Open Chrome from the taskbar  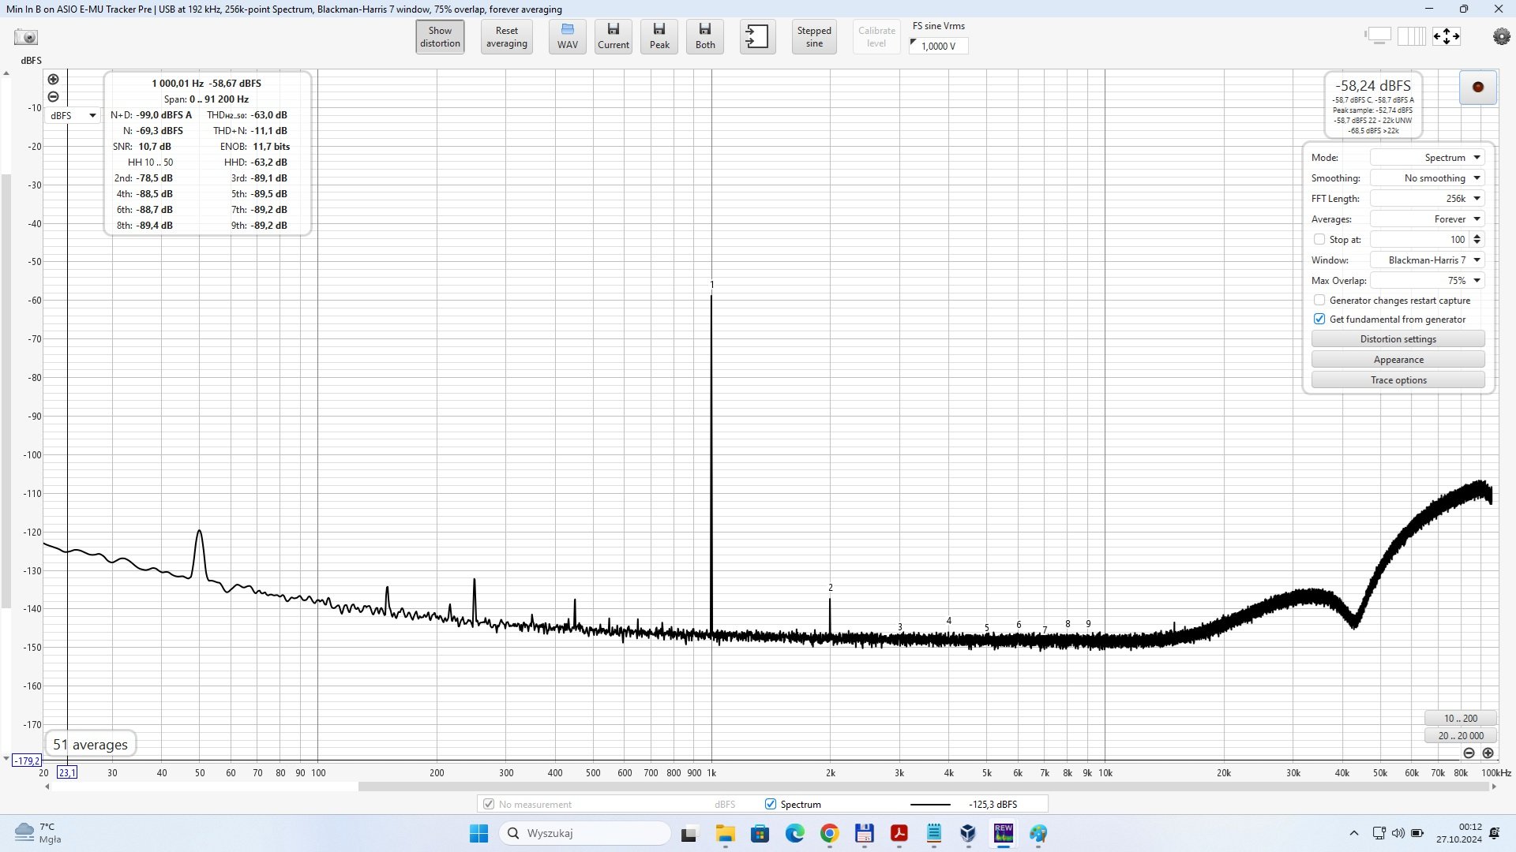pyautogui.click(x=829, y=834)
